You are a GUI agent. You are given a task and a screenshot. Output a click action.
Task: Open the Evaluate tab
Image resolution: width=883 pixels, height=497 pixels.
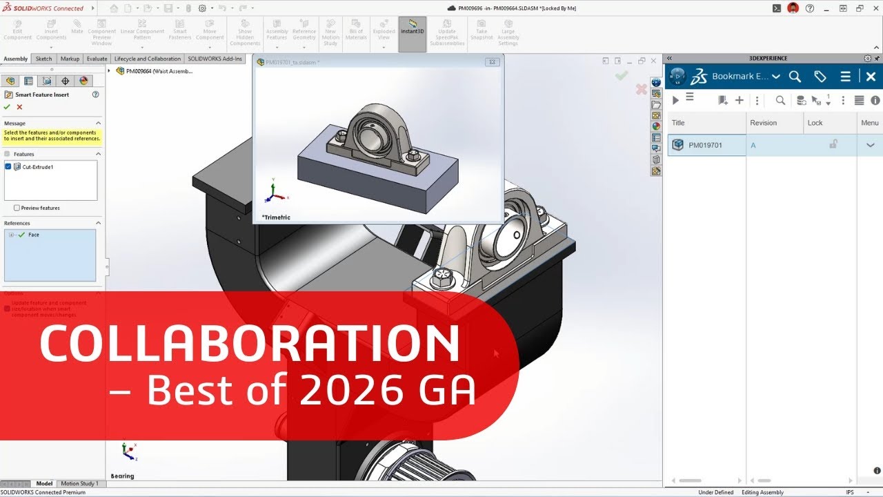(x=97, y=59)
